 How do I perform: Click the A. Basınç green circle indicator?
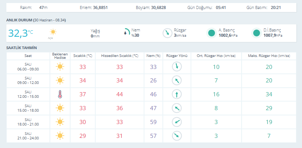point(212,33)
